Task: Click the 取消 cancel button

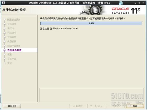Action: point(135,106)
